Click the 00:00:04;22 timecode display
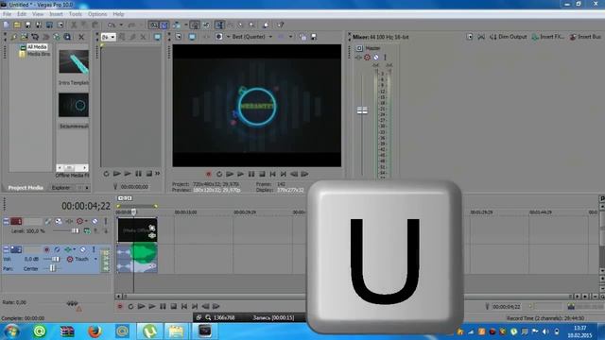605x340 pixels. (x=86, y=206)
